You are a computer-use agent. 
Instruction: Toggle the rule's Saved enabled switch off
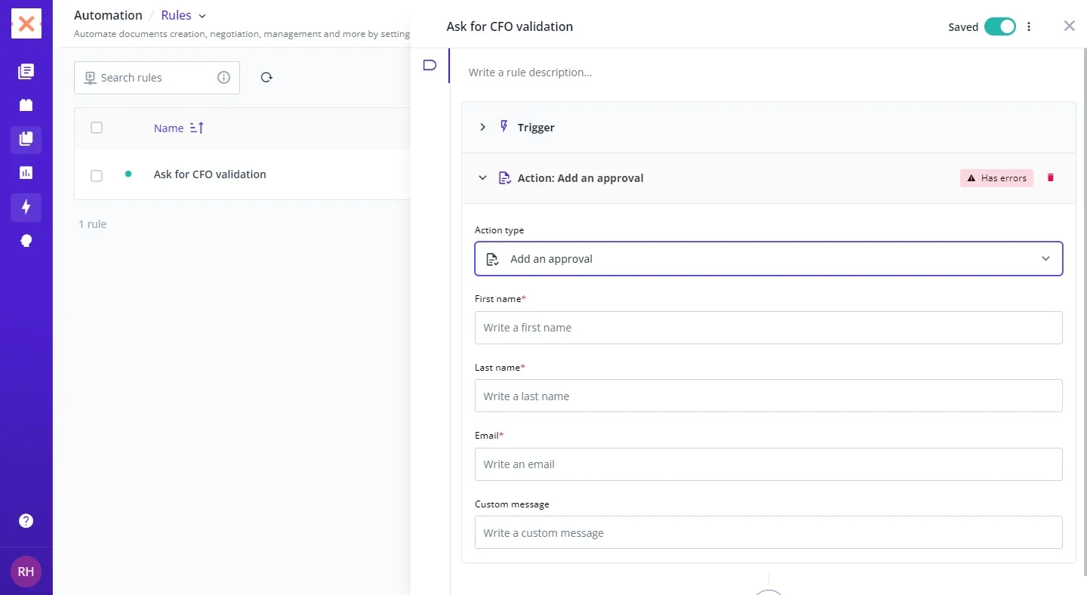[1000, 26]
